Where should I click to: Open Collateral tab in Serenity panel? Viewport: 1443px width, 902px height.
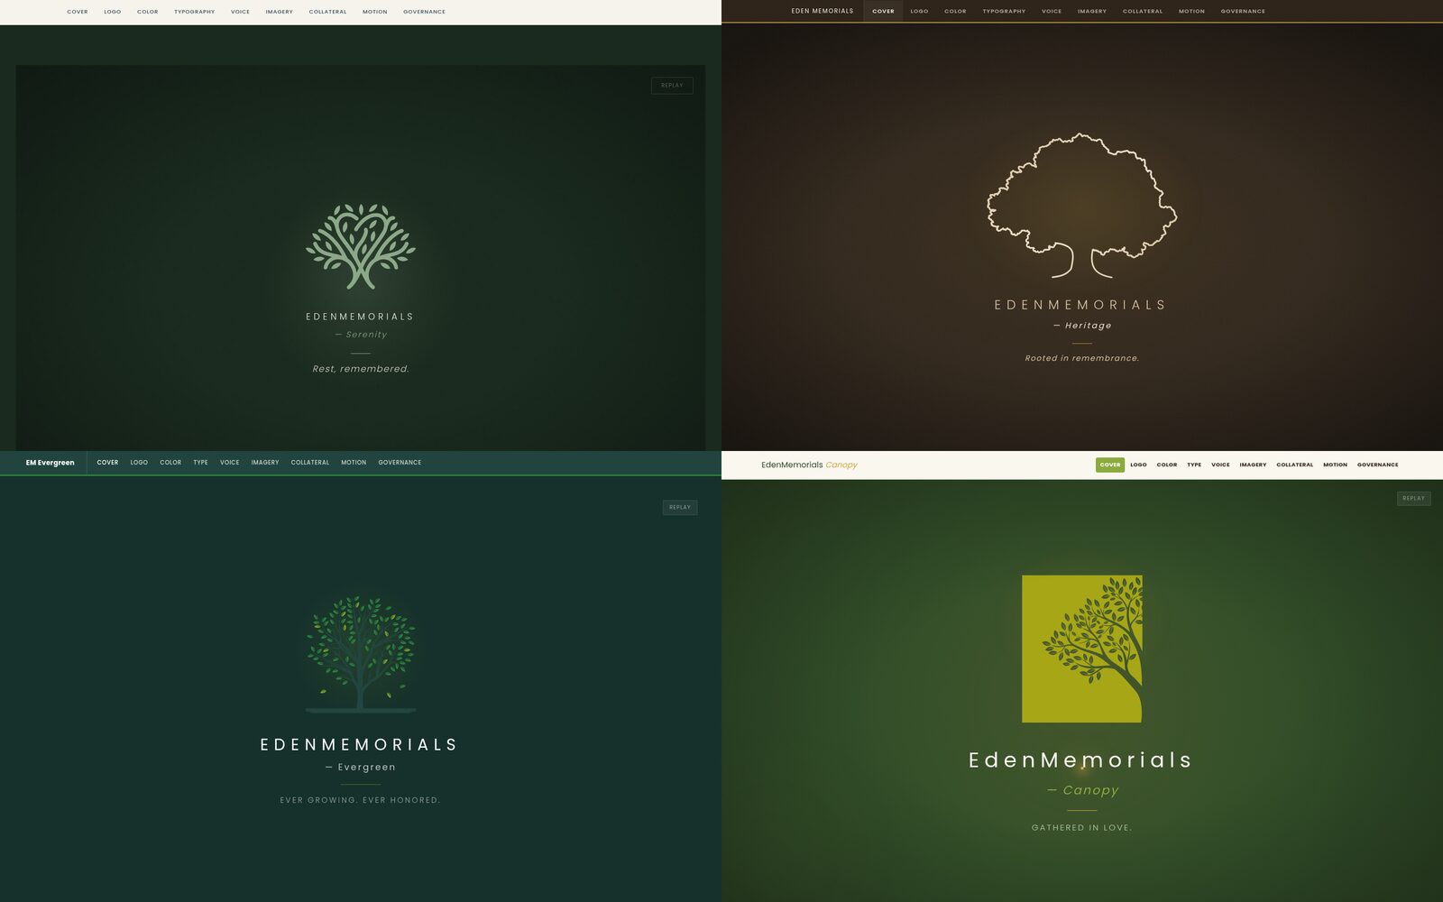coord(327,12)
